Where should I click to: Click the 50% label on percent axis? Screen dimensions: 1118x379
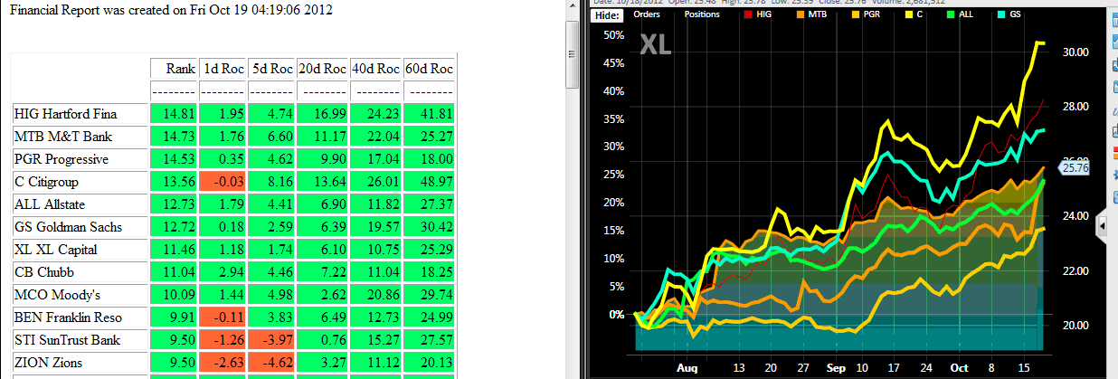[x=614, y=35]
